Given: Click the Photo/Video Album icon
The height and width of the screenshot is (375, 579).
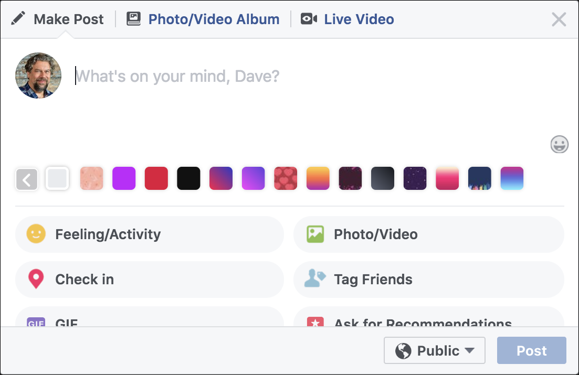Looking at the screenshot, I should pos(134,19).
